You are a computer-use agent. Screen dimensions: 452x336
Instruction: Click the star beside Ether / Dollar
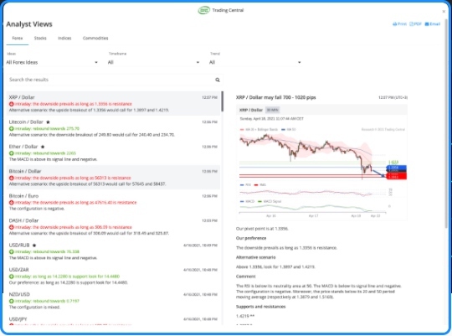pyautogui.click(x=43, y=147)
